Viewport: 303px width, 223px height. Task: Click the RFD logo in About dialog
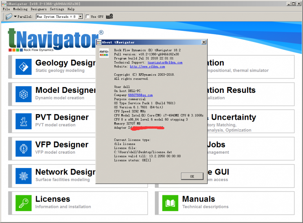(x=104, y=53)
